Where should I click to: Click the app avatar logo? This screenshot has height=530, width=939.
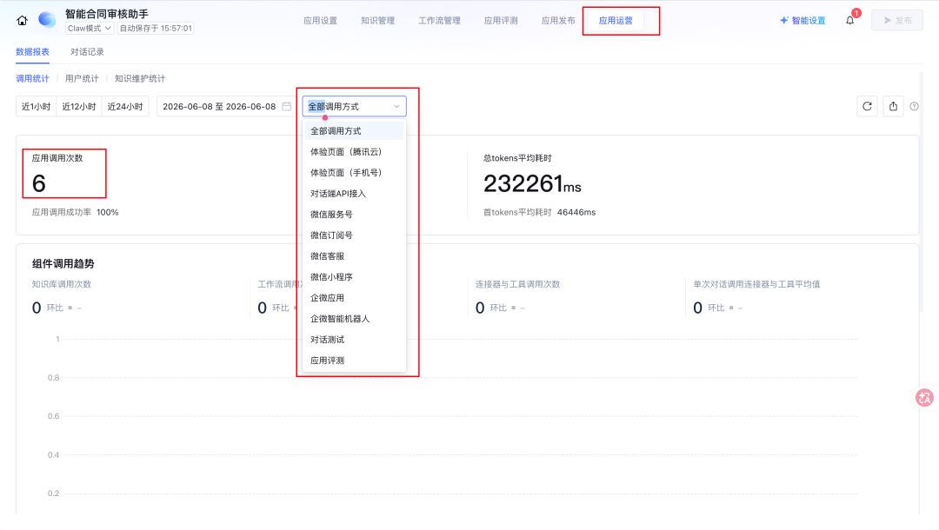[47, 20]
